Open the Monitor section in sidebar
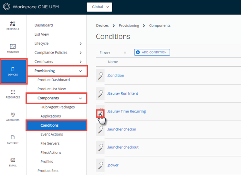The image size is (241, 175). pyautogui.click(x=13, y=48)
